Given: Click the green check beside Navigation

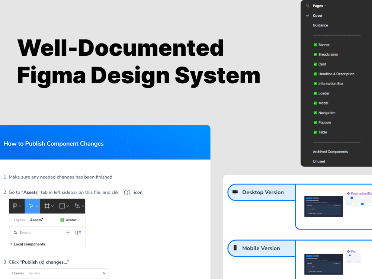Looking at the screenshot, I should coord(315,113).
